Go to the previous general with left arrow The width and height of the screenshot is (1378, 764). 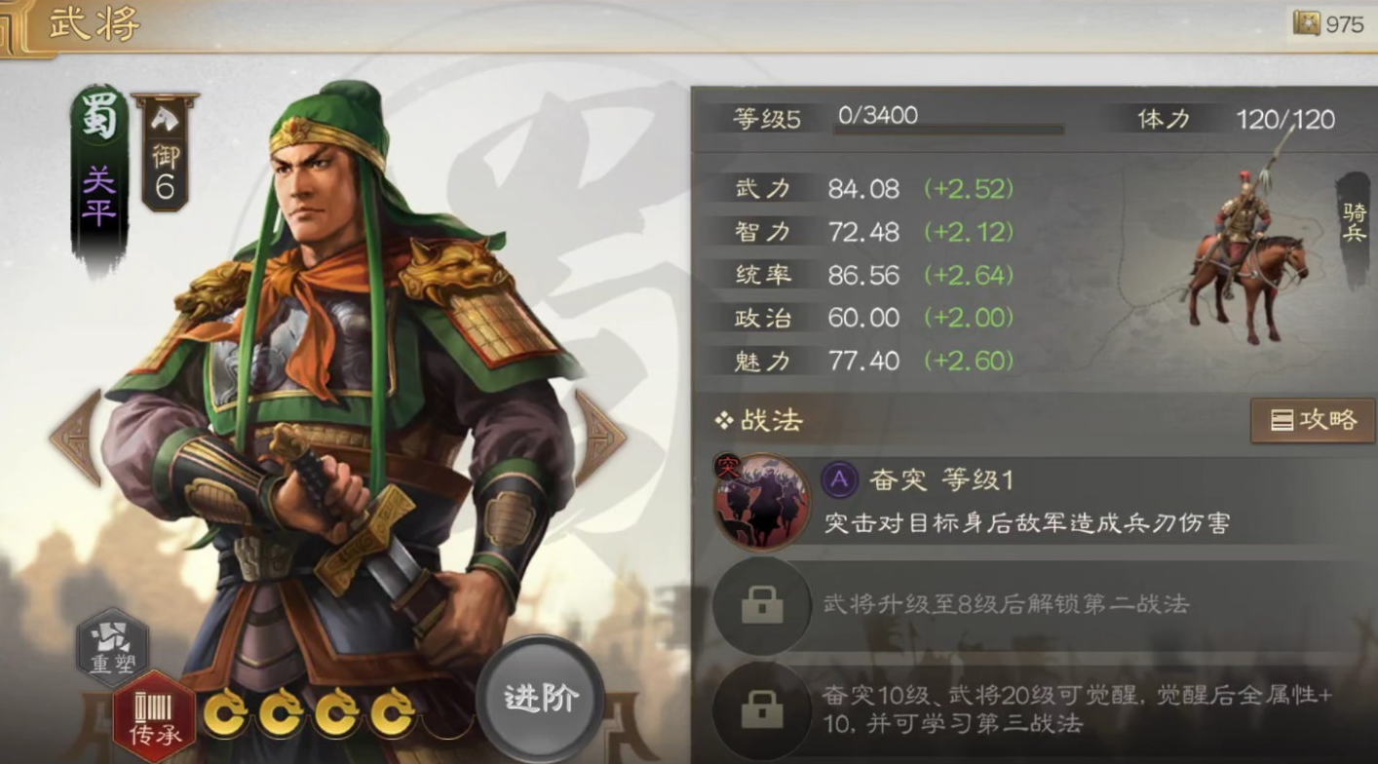(76, 438)
